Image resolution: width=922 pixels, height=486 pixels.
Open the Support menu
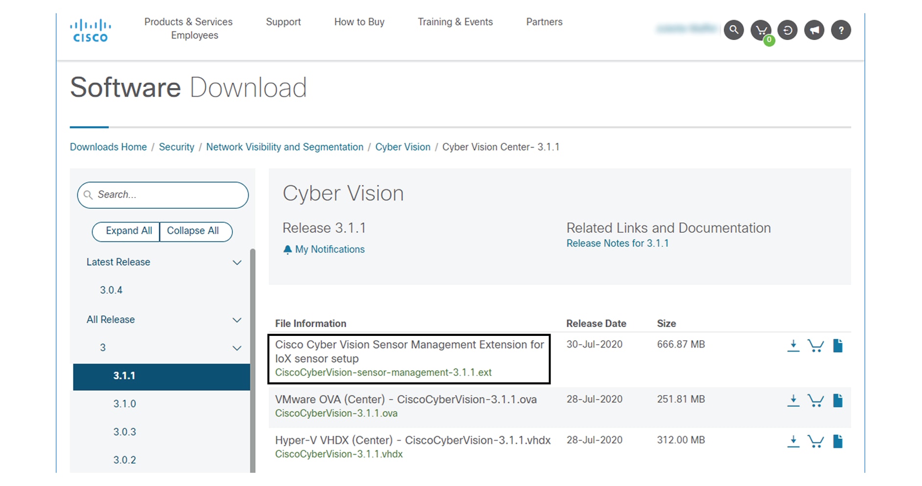(x=283, y=22)
